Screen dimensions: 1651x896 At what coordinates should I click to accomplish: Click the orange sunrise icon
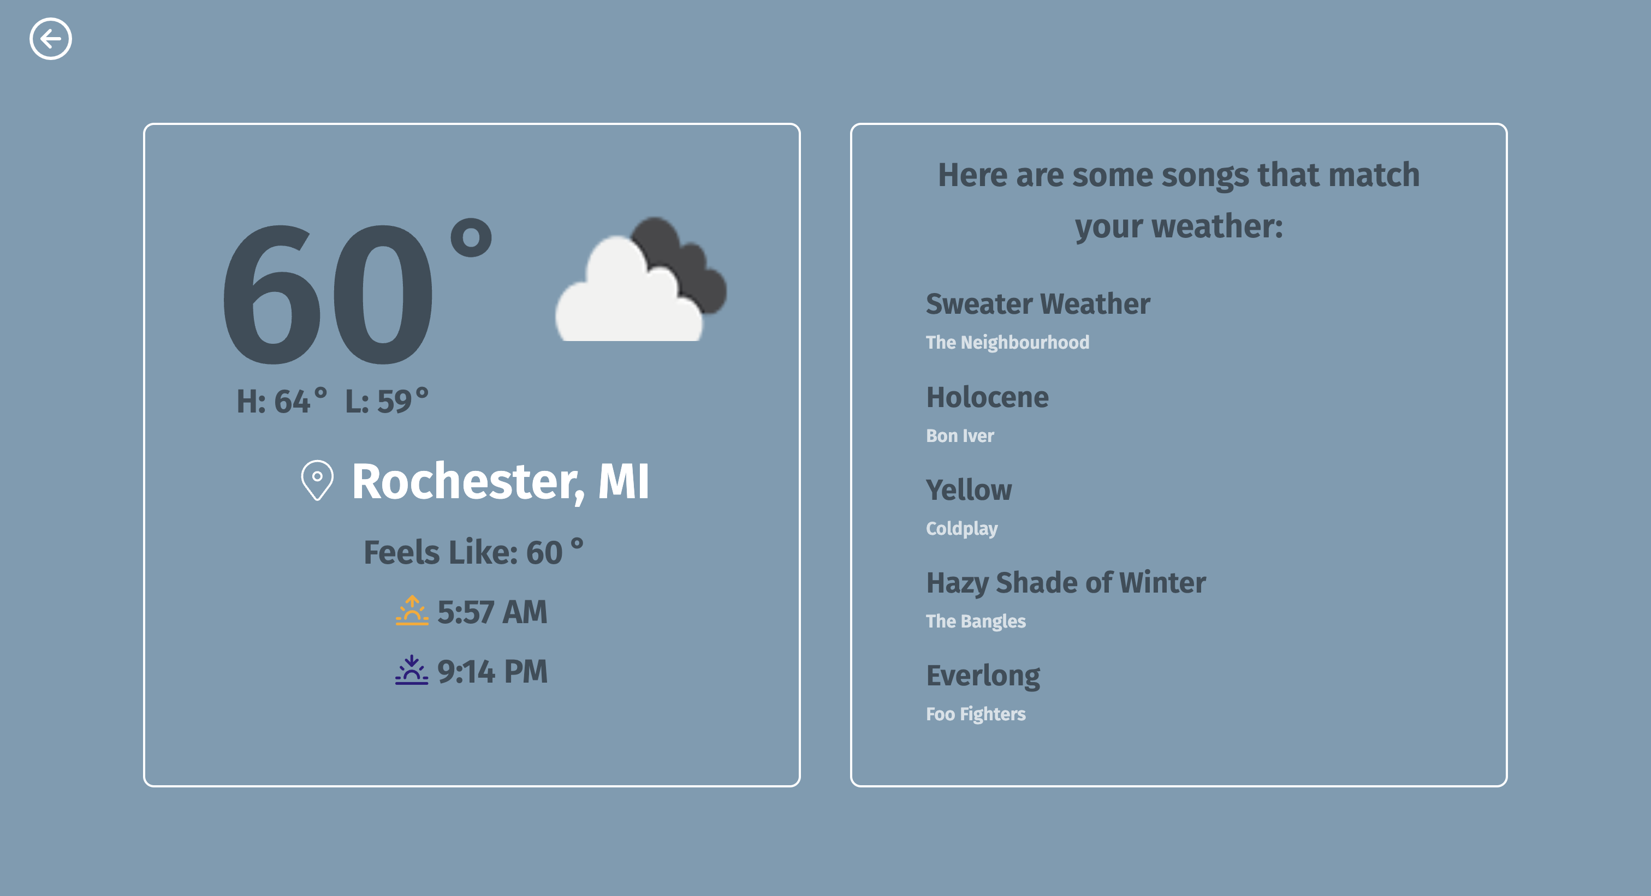pyautogui.click(x=412, y=611)
